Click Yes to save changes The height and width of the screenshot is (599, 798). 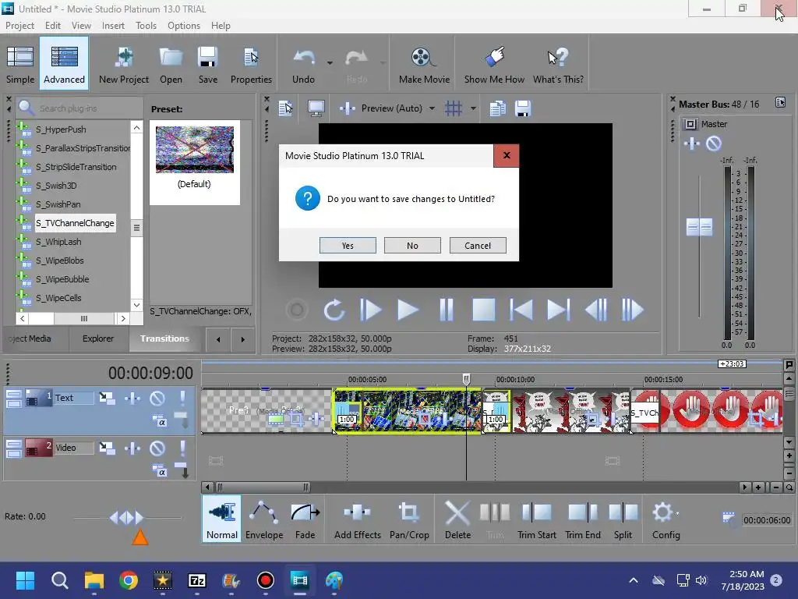[x=348, y=246]
